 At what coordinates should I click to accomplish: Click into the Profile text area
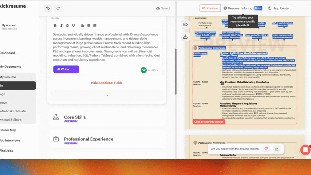click(x=107, y=47)
